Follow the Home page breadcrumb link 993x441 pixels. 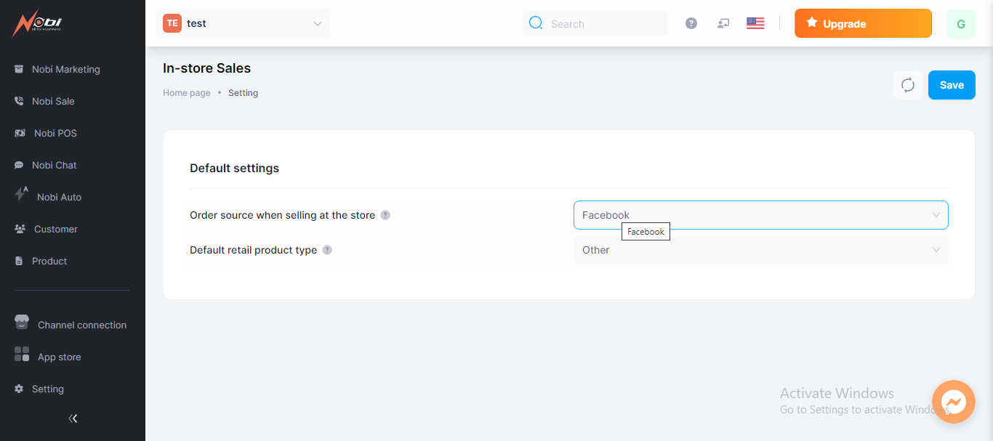point(187,93)
